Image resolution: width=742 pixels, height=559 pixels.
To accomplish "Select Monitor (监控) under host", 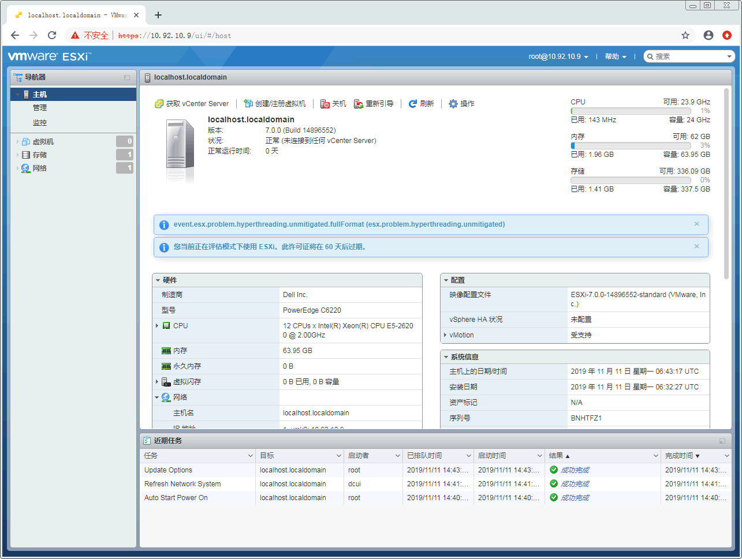I will tap(40, 123).
